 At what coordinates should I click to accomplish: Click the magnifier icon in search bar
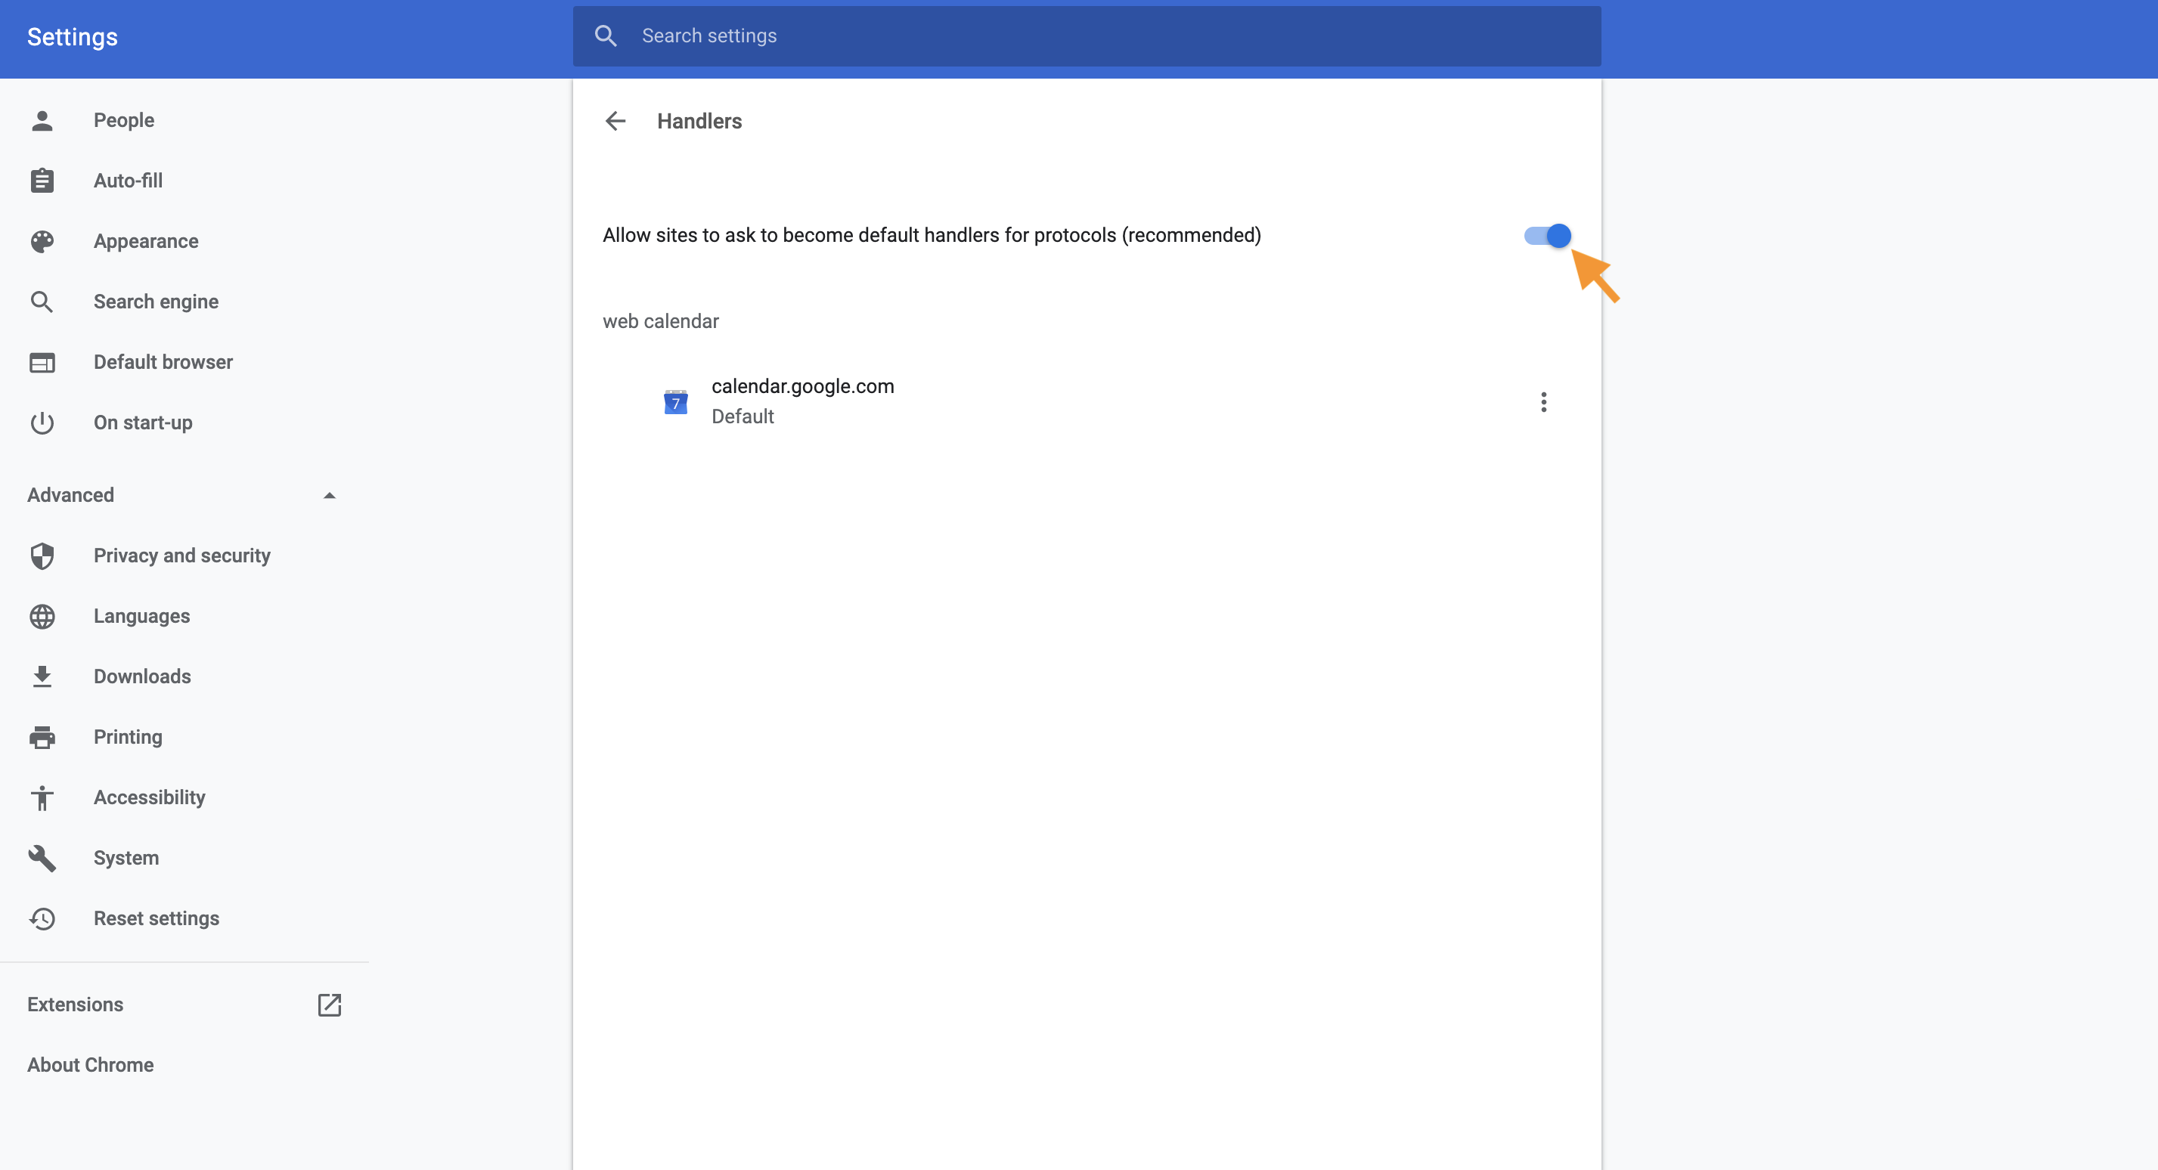606,36
